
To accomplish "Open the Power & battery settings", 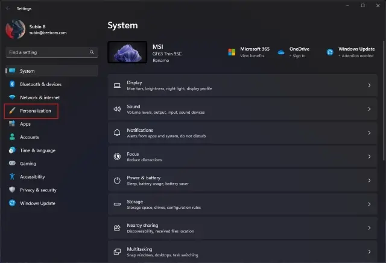I will [x=242, y=181].
